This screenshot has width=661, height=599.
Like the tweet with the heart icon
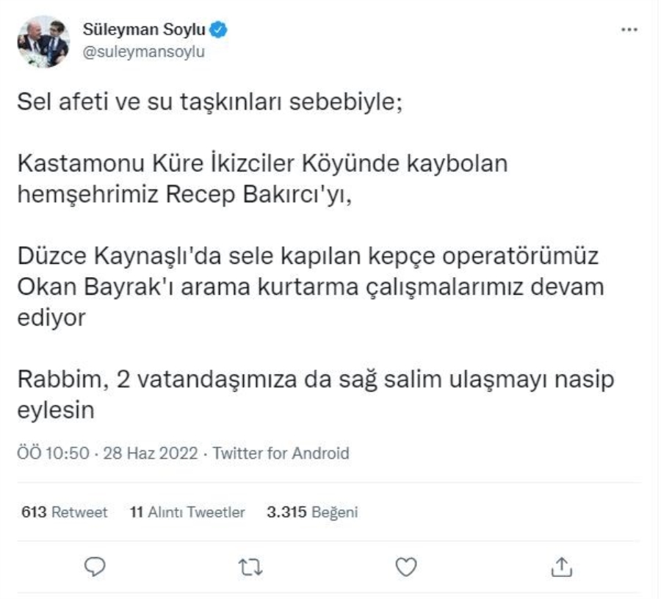click(x=406, y=566)
